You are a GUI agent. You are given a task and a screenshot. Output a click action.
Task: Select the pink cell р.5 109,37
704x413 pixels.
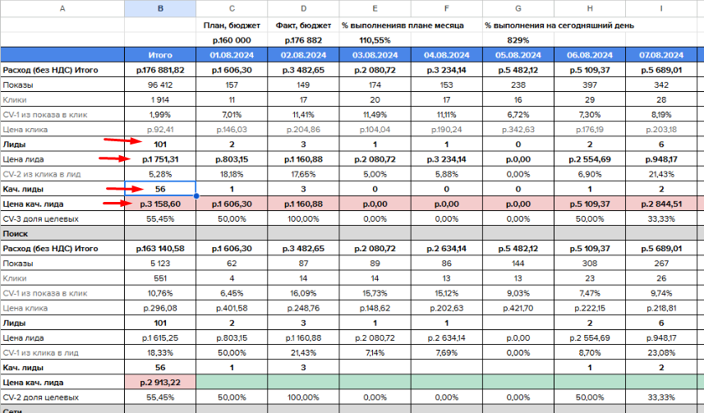pyautogui.click(x=590, y=204)
